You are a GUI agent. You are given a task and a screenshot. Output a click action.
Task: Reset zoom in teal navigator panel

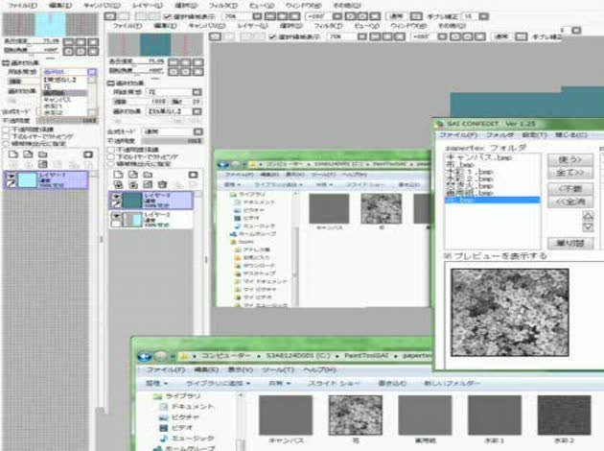(198, 62)
